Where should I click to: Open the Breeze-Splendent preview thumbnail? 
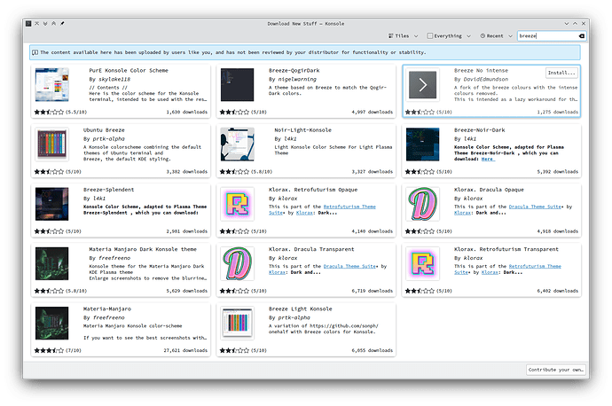pos(52,205)
